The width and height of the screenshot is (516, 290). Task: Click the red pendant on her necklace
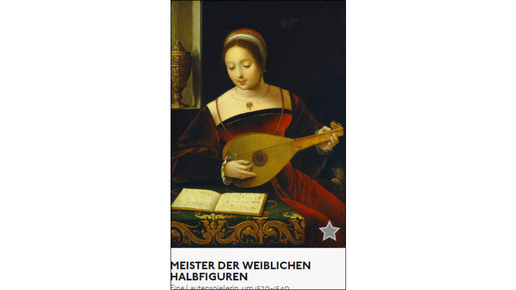coord(250,105)
